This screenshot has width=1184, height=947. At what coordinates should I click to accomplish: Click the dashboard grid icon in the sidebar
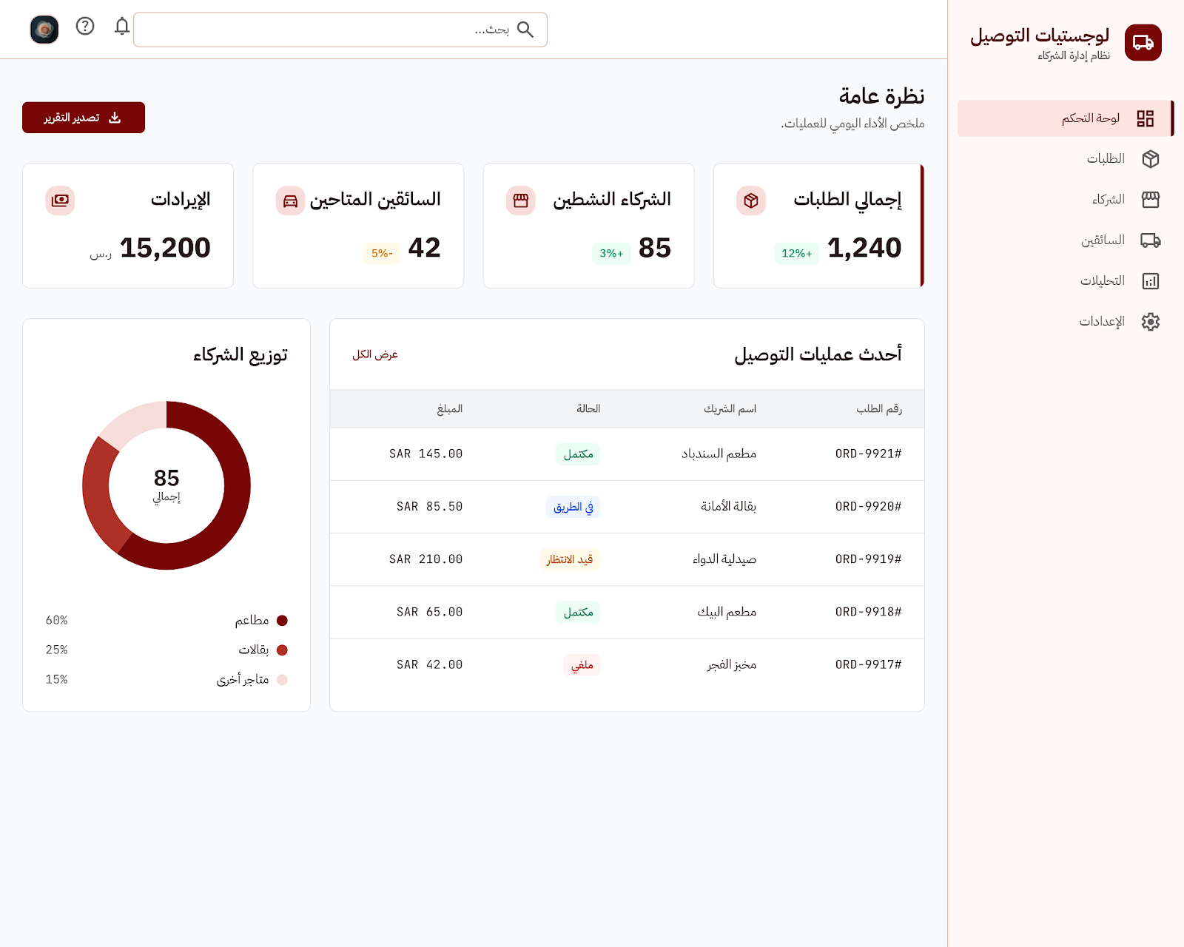pos(1146,118)
